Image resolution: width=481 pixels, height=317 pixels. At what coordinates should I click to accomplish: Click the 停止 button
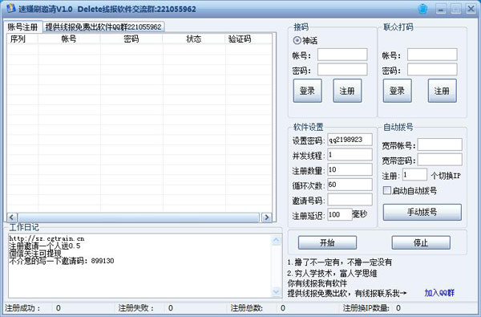tap(421, 242)
